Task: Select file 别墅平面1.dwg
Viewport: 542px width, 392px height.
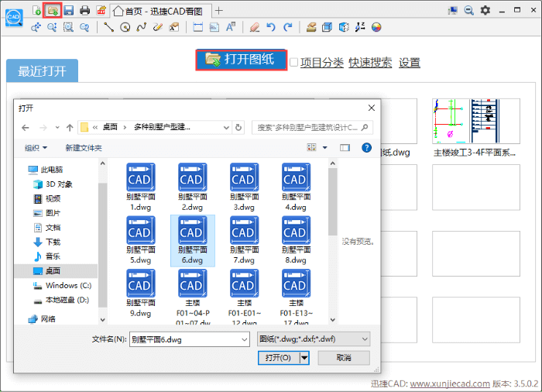Action: point(141,187)
